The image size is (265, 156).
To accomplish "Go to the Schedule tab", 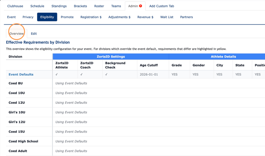I will pyautogui.click(x=37, y=6).
